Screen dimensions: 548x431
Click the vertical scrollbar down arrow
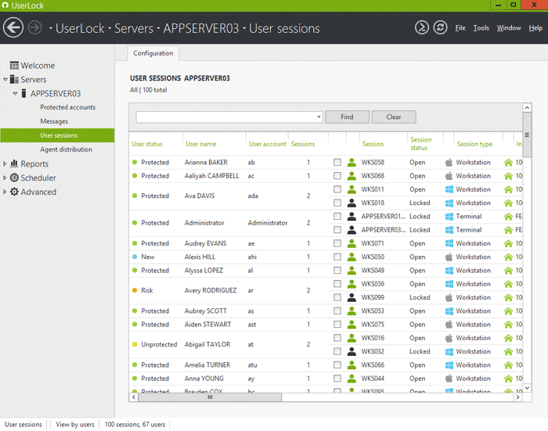527,388
